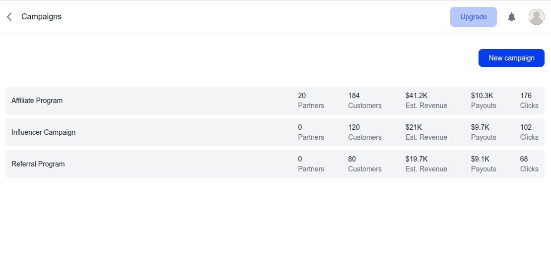Create a New campaign
The height and width of the screenshot is (273, 551).
[x=511, y=58]
